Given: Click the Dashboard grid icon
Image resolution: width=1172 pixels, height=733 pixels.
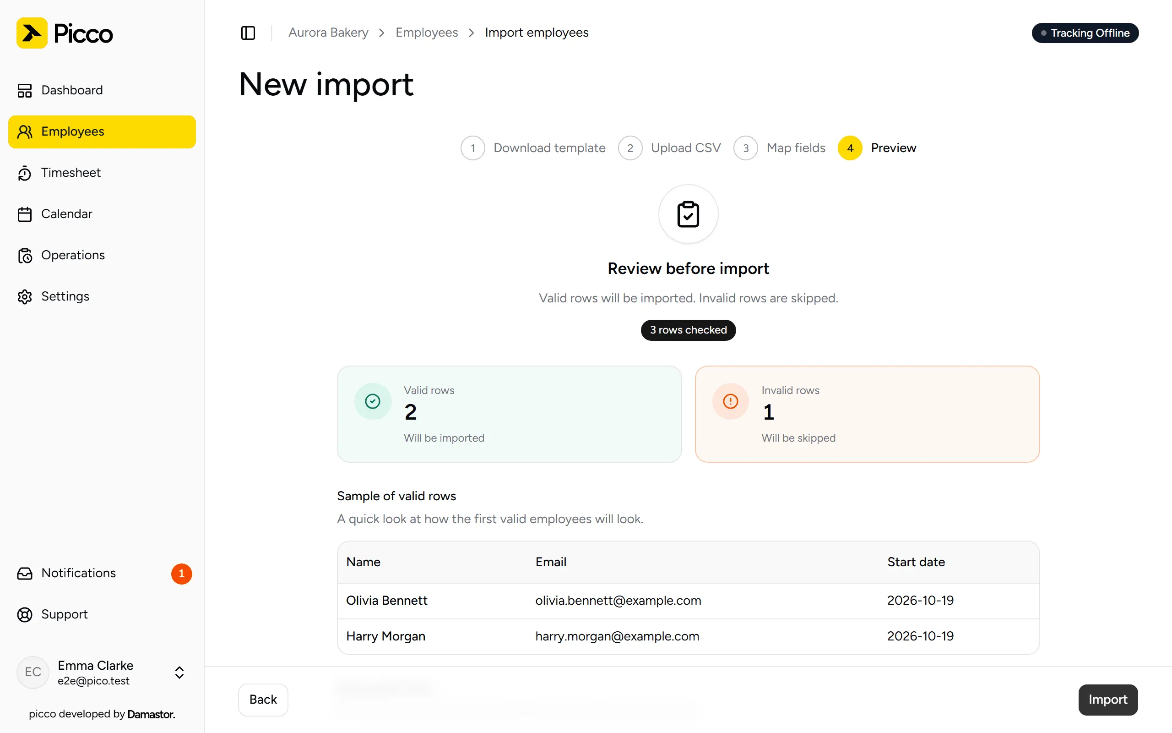Looking at the screenshot, I should pyautogui.click(x=25, y=90).
